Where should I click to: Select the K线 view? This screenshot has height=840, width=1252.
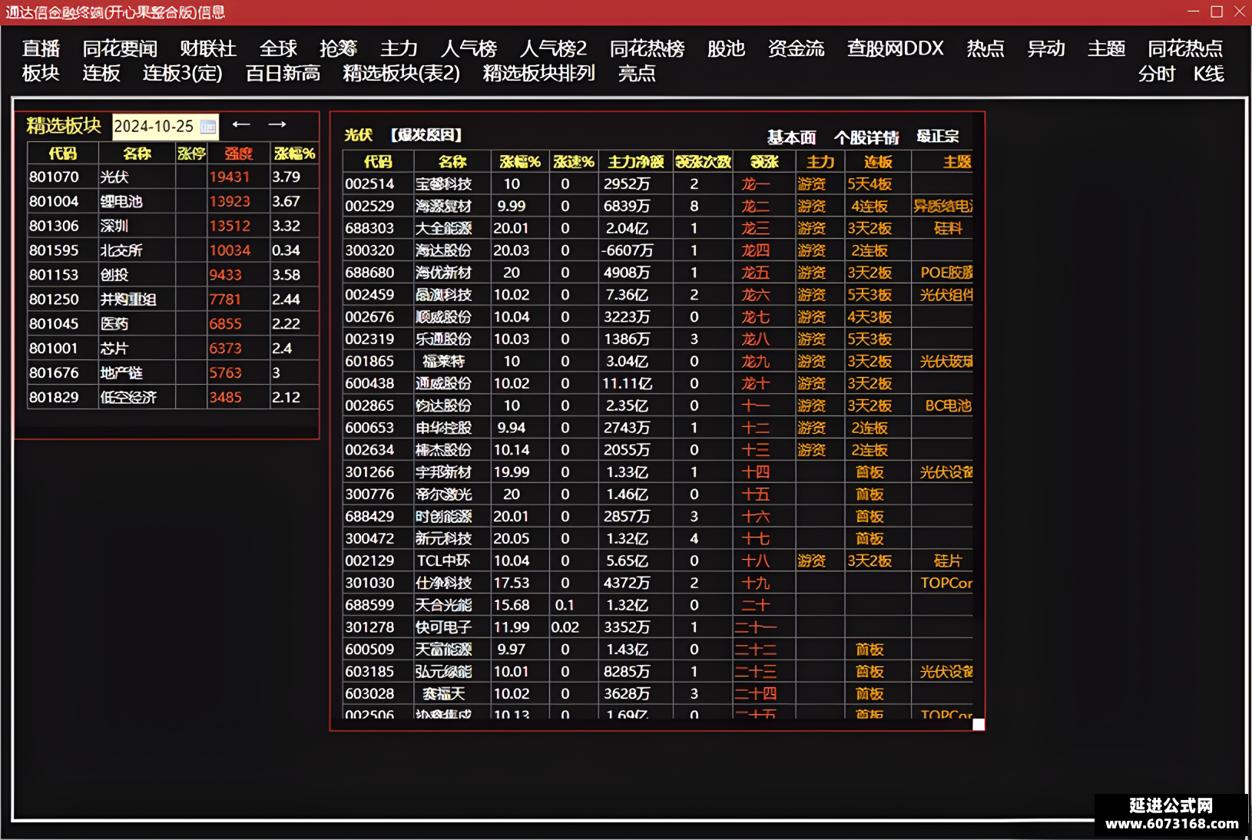(x=1208, y=74)
